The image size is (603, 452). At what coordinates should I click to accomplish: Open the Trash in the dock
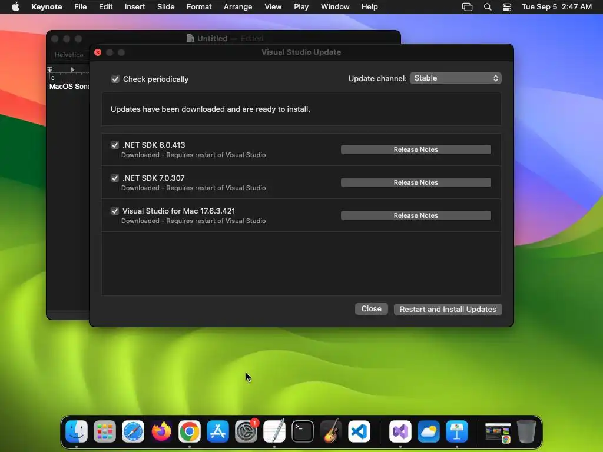(x=526, y=431)
